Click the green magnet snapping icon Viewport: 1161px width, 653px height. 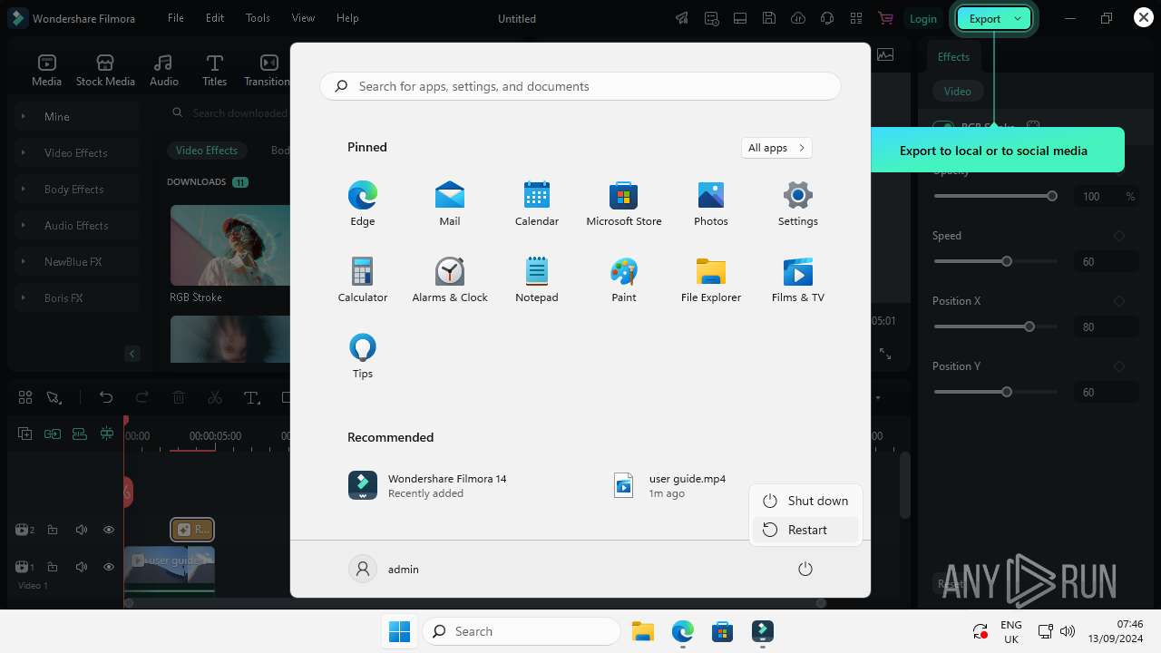point(80,434)
